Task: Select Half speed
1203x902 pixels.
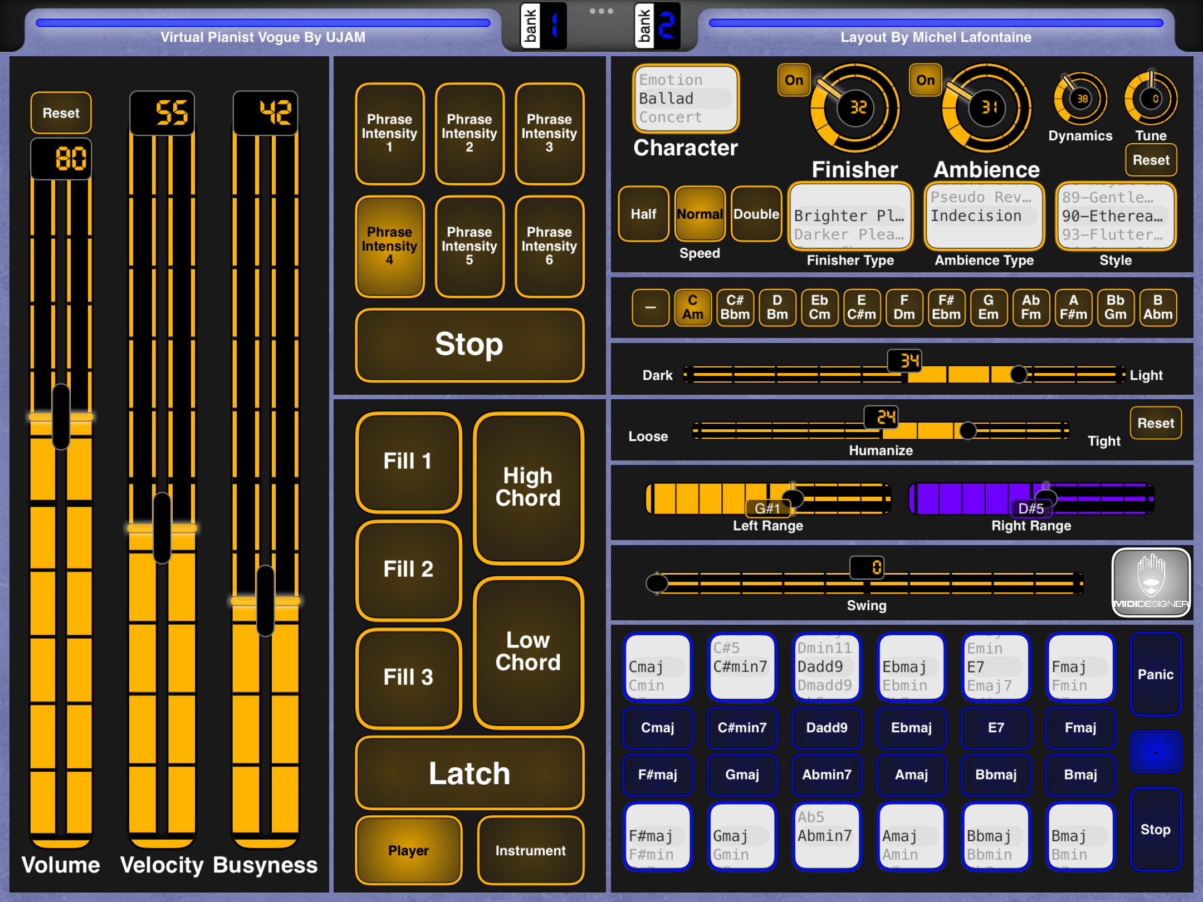Action: [x=643, y=214]
